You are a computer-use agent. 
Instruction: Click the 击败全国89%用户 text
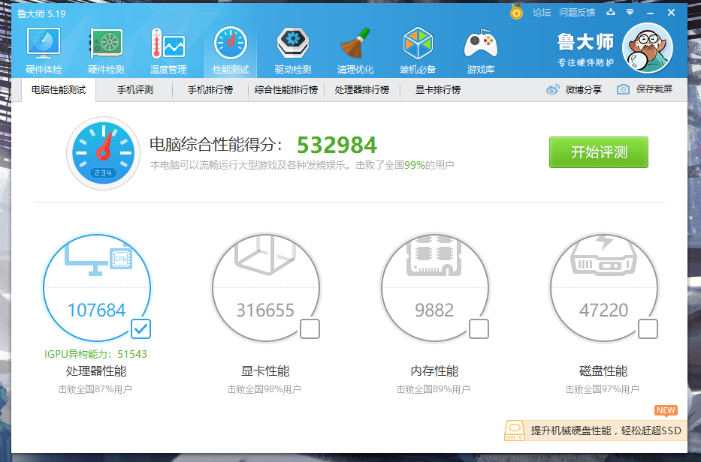coord(434,389)
